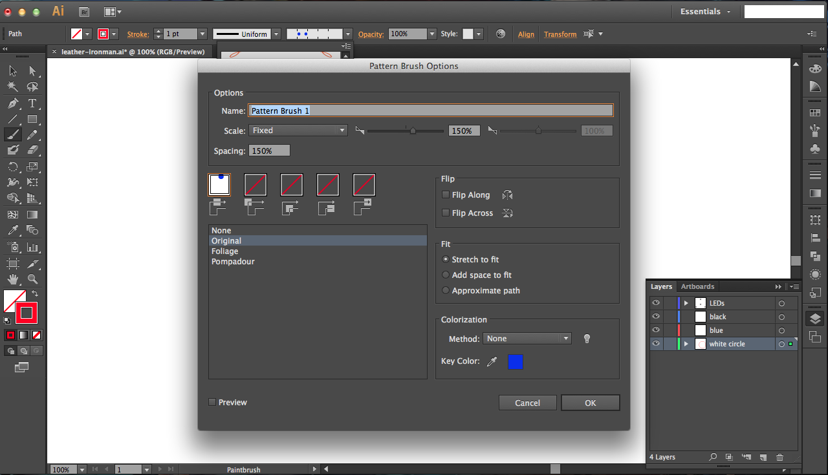Open the Uniform width profile dropdown
The height and width of the screenshot is (475, 828).
(x=276, y=34)
